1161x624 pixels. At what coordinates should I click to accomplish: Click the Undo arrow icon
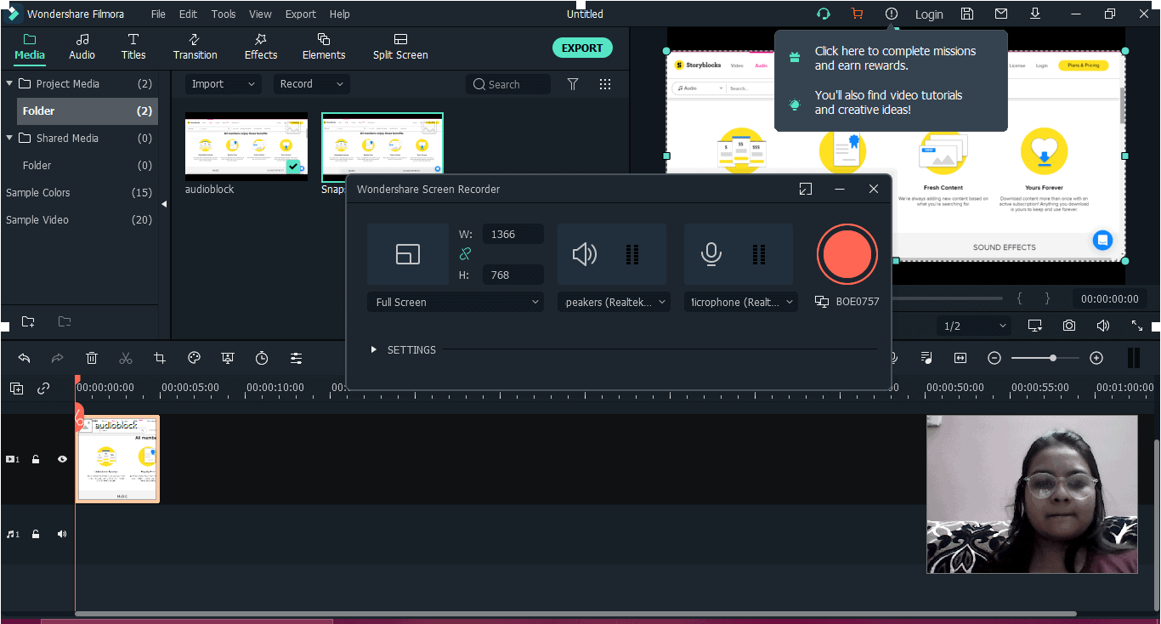24,358
